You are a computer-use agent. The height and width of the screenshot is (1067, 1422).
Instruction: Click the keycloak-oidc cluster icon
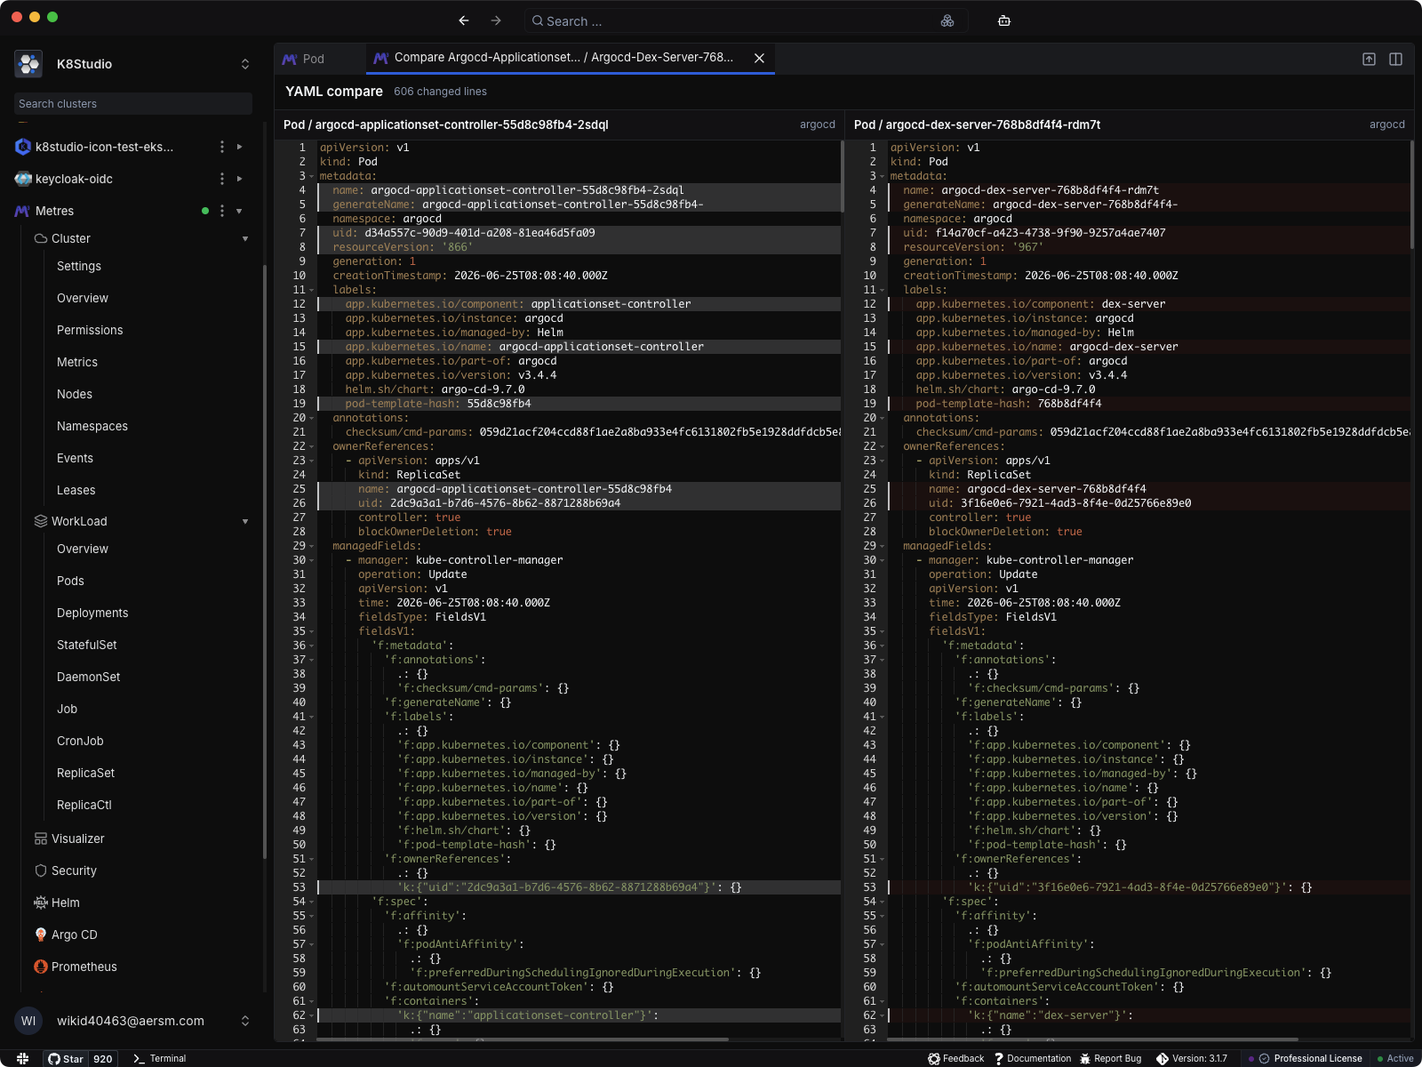point(23,179)
